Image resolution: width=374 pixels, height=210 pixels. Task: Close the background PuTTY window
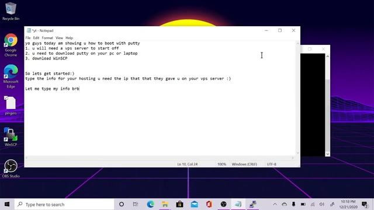pos(323,49)
